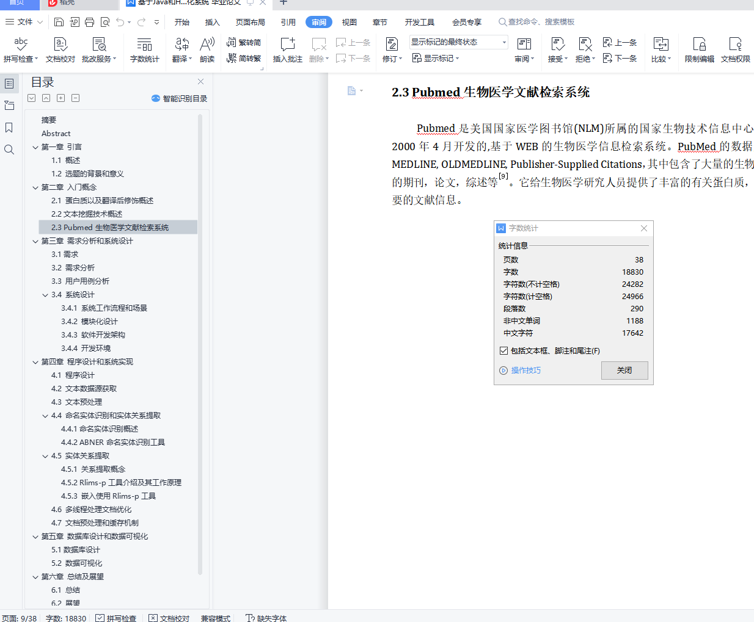This screenshot has height=622, width=754.
Task: Click the 查找命令、搜索模板 search box
Action: (x=536, y=22)
